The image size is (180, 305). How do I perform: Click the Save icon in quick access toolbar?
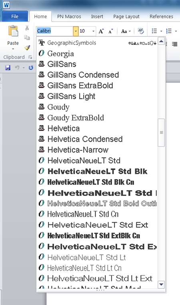pos(8,68)
